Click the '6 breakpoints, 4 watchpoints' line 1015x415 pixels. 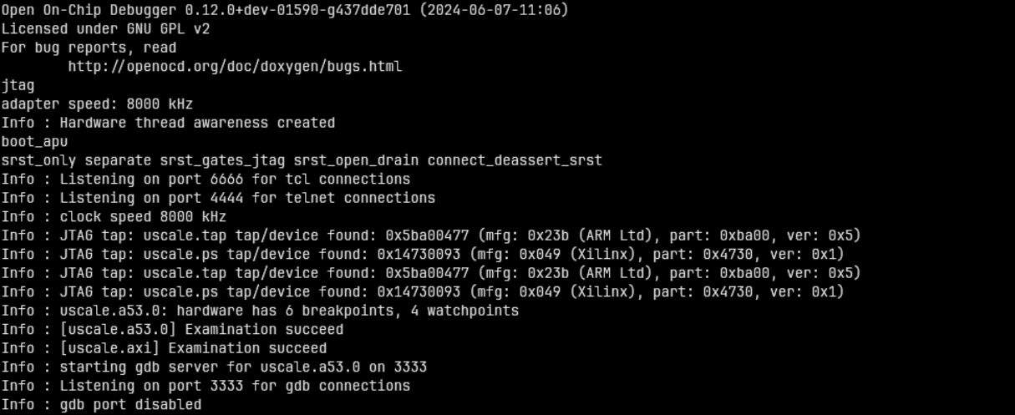pyautogui.click(x=260, y=311)
